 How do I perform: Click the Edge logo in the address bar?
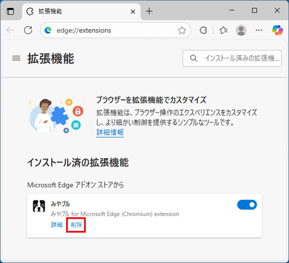[48, 30]
